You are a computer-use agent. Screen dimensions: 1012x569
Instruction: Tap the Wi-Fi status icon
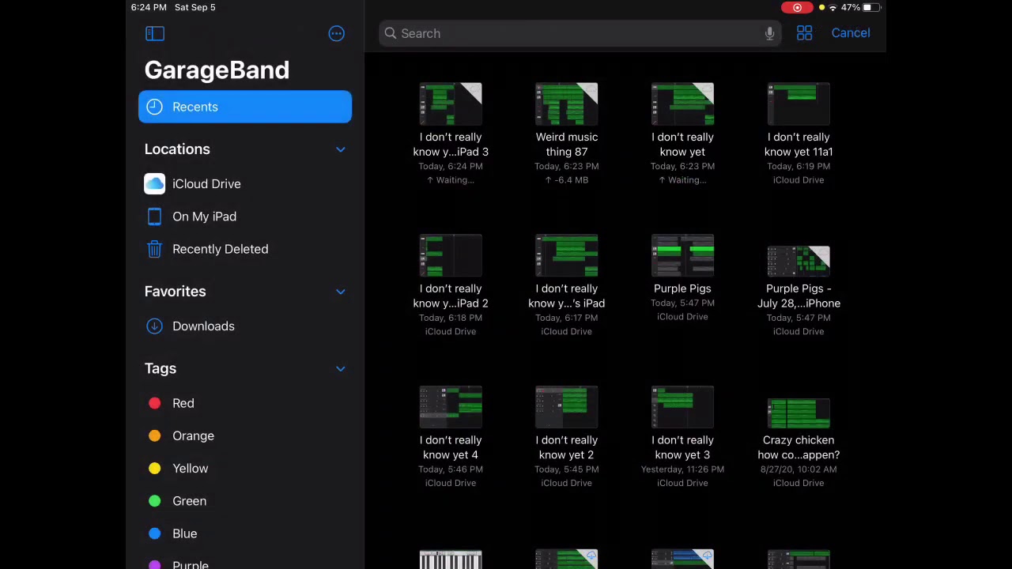pyautogui.click(x=833, y=8)
